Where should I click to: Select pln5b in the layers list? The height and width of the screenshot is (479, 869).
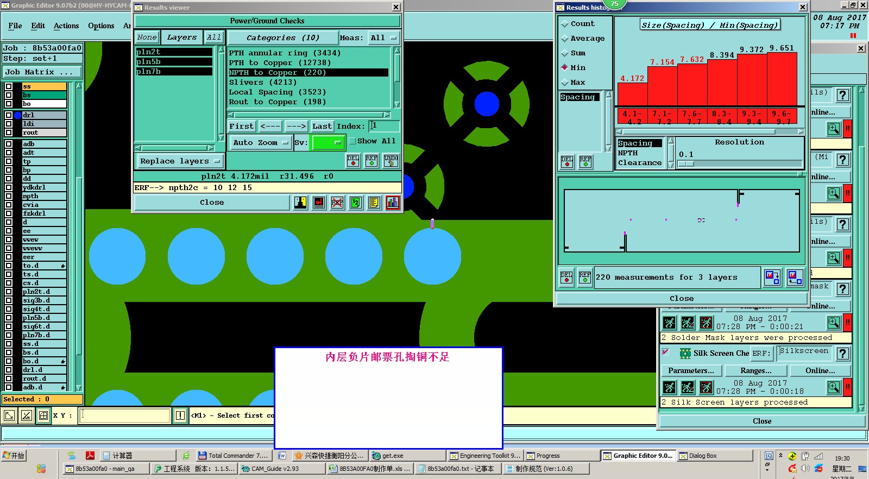click(174, 62)
